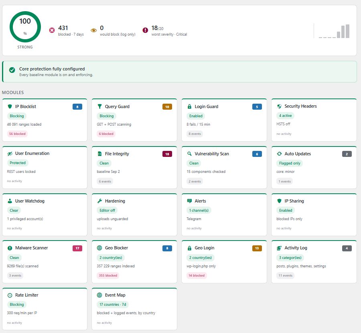Image resolution: width=361 pixels, height=333 pixels.
Task: Click the Event Map globe icon
Action: pyautogui.click(x=99, y=295)
